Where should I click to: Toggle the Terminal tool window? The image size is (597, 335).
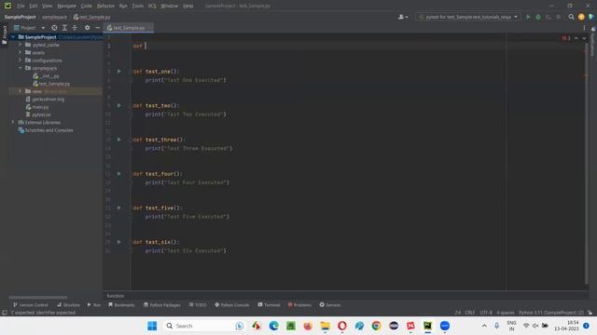click(269, 305)
